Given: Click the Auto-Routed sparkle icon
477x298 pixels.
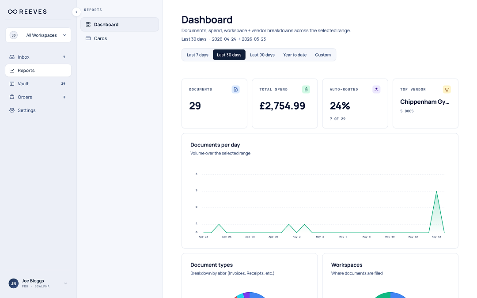Looking at the screenshot, I should 376,89.
